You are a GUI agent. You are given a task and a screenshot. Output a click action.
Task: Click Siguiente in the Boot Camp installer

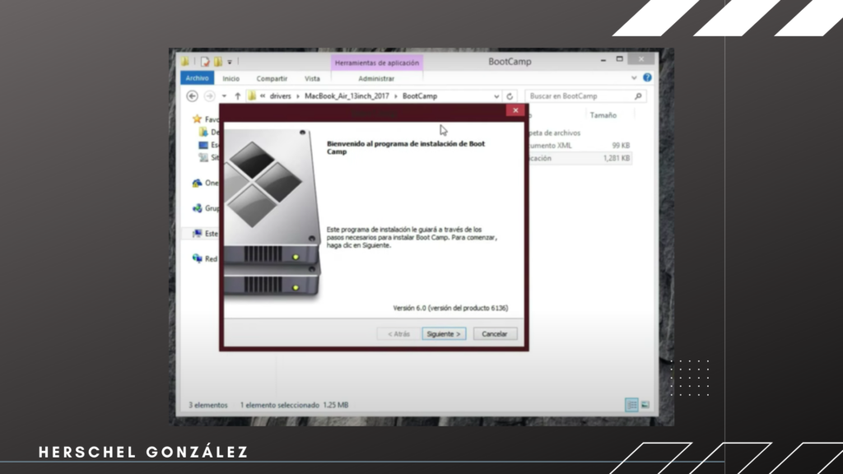444,334
